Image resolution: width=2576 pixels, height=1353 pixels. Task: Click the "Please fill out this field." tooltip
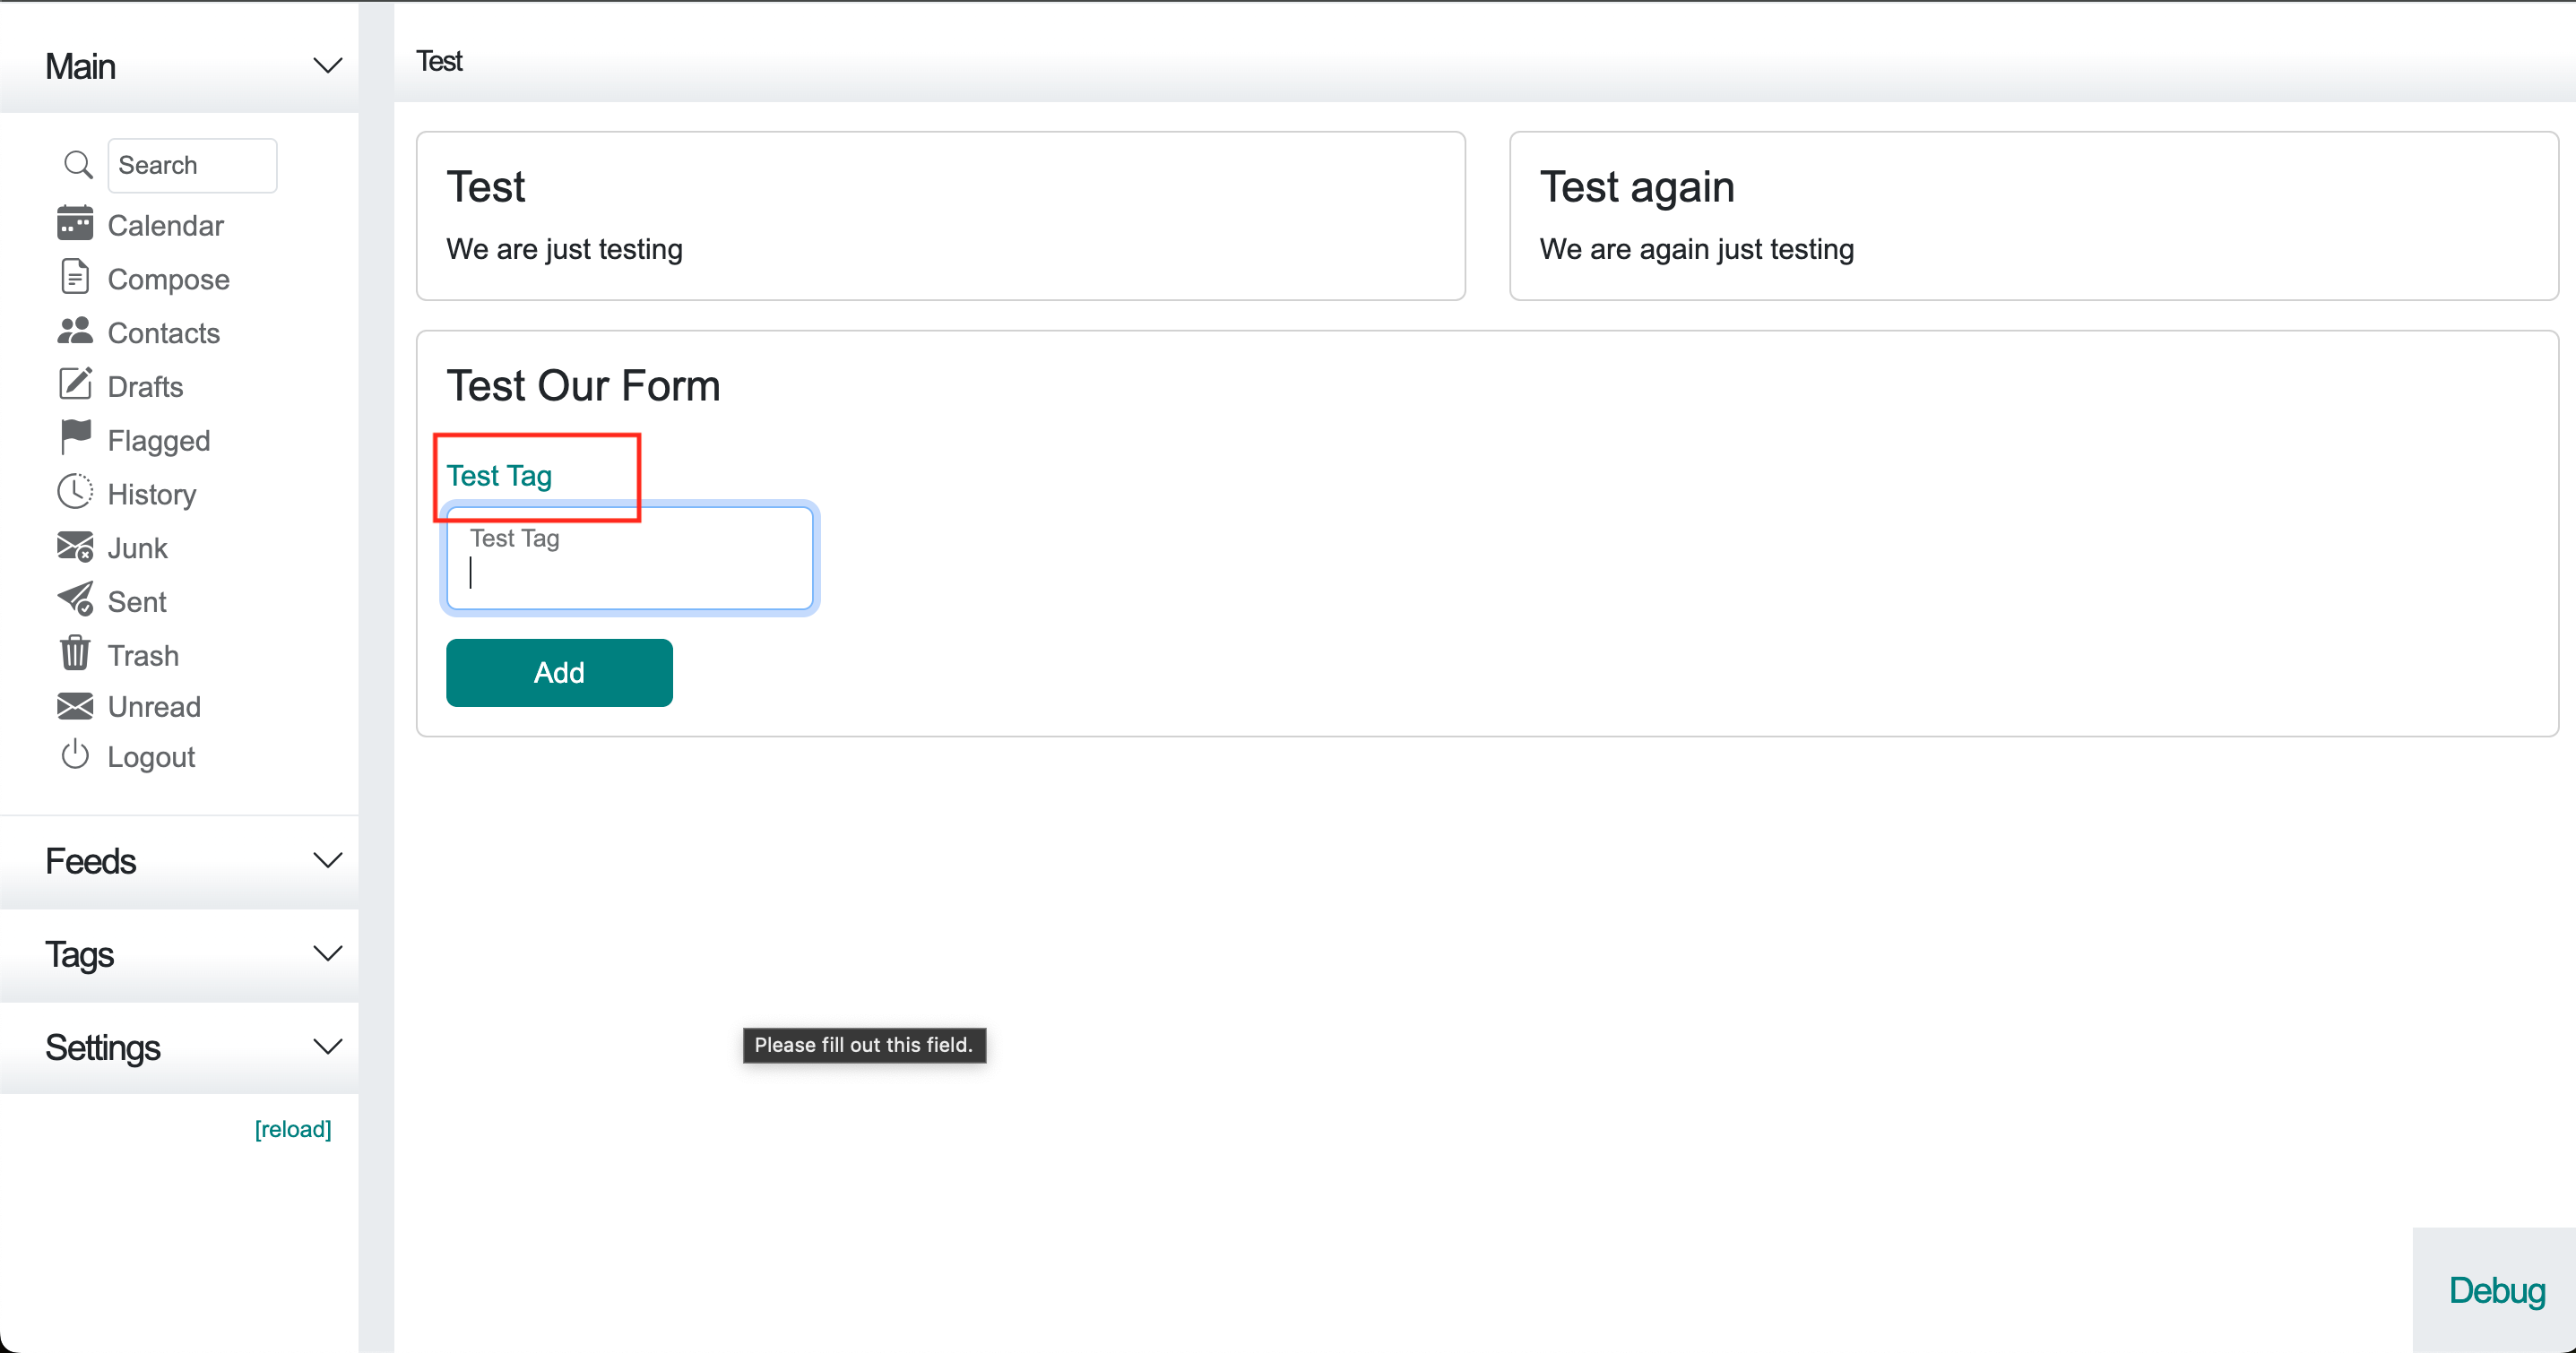864,1045
